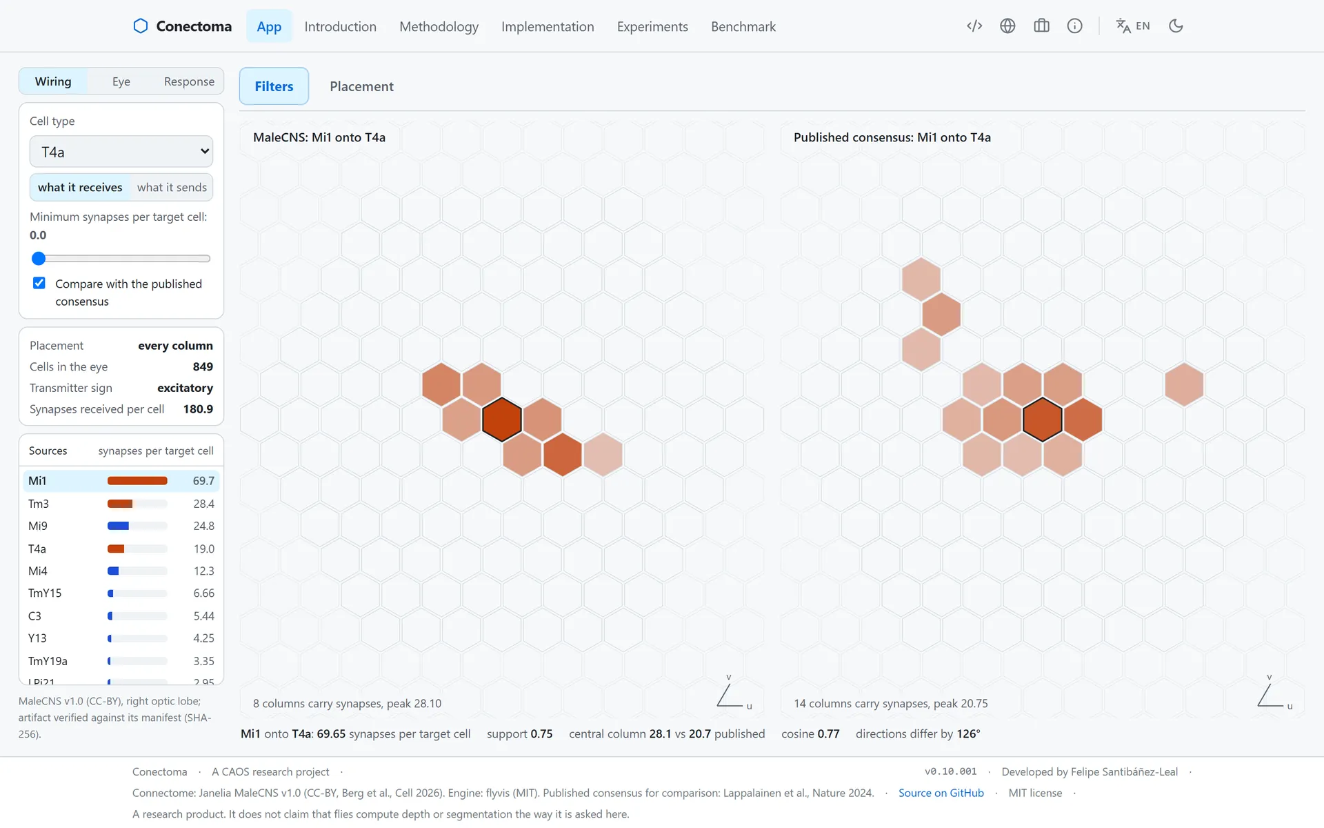Click the 'MIT license' footer text

pos(1035,793)
